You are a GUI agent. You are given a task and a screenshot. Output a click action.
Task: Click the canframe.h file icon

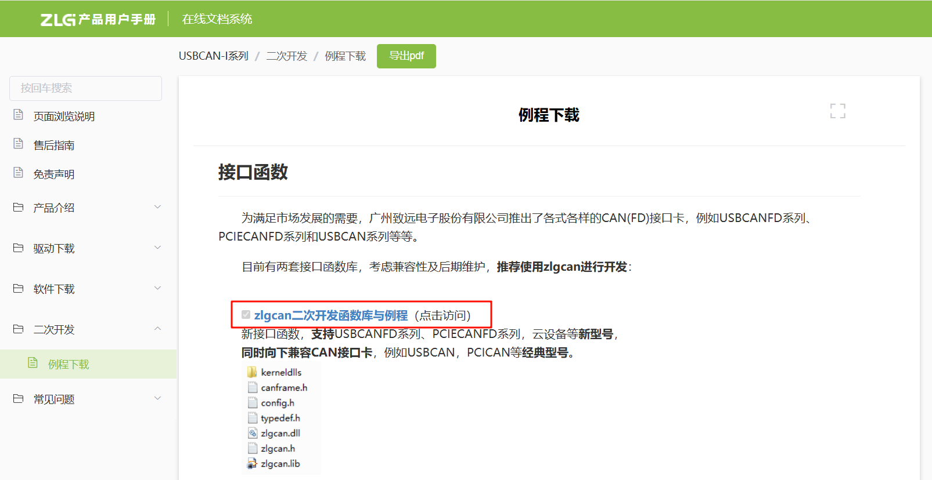[x=252, y=387]
